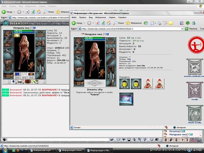The height and width of the screenshot is (153, 204).
Task: Click the send (enter arrow) icon by the chat field
Action: point(112,140)
